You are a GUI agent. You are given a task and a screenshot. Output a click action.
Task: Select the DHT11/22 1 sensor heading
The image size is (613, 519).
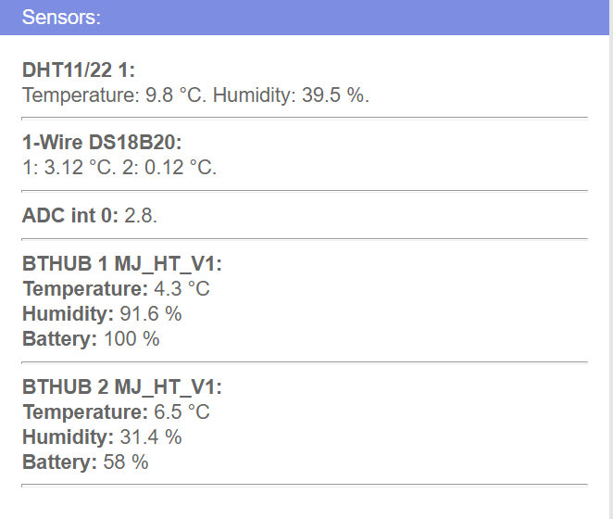tap(79, 70)
